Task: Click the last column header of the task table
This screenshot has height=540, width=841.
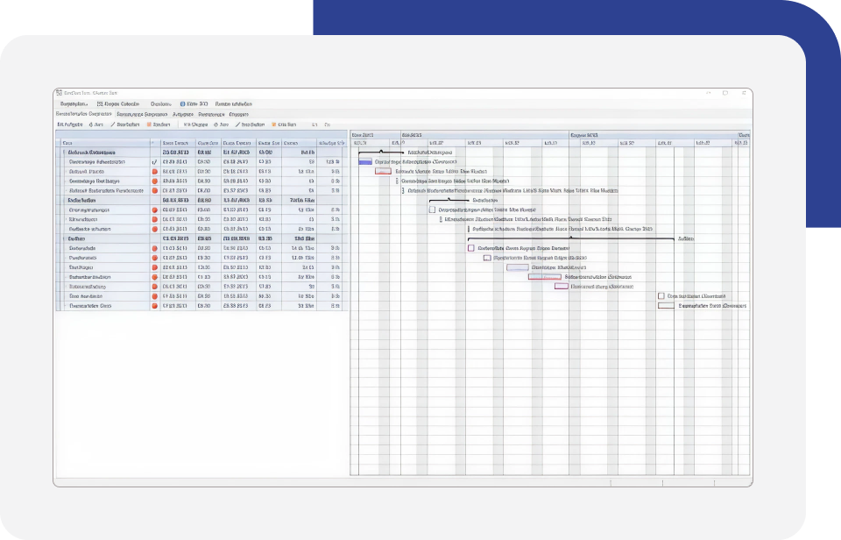Action: [330, 143]
